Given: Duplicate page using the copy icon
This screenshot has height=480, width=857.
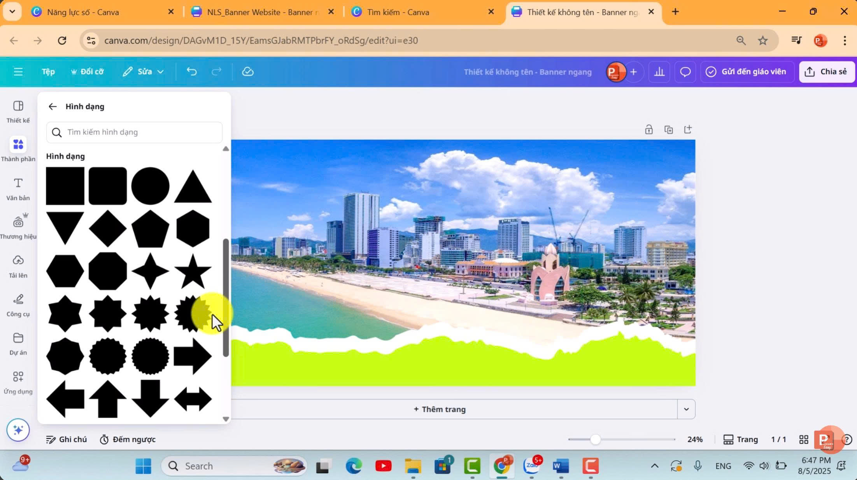Looking at the screenshot, I should tap(668, 129).
